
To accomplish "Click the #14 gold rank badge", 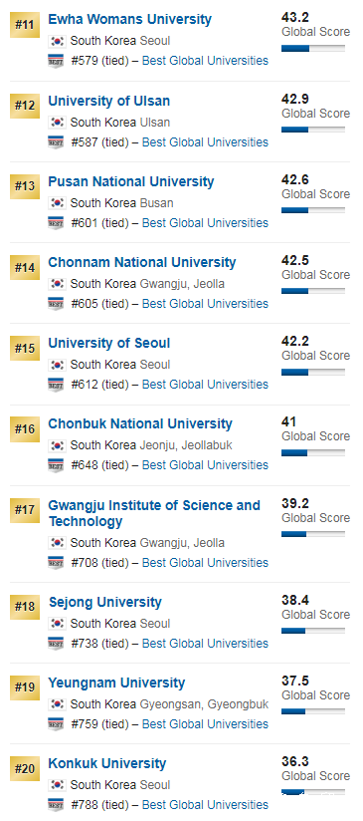I will tap(25, 267).
